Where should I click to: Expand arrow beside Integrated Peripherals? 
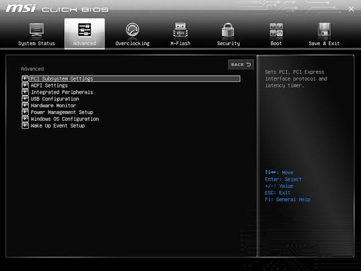point(25,92)
